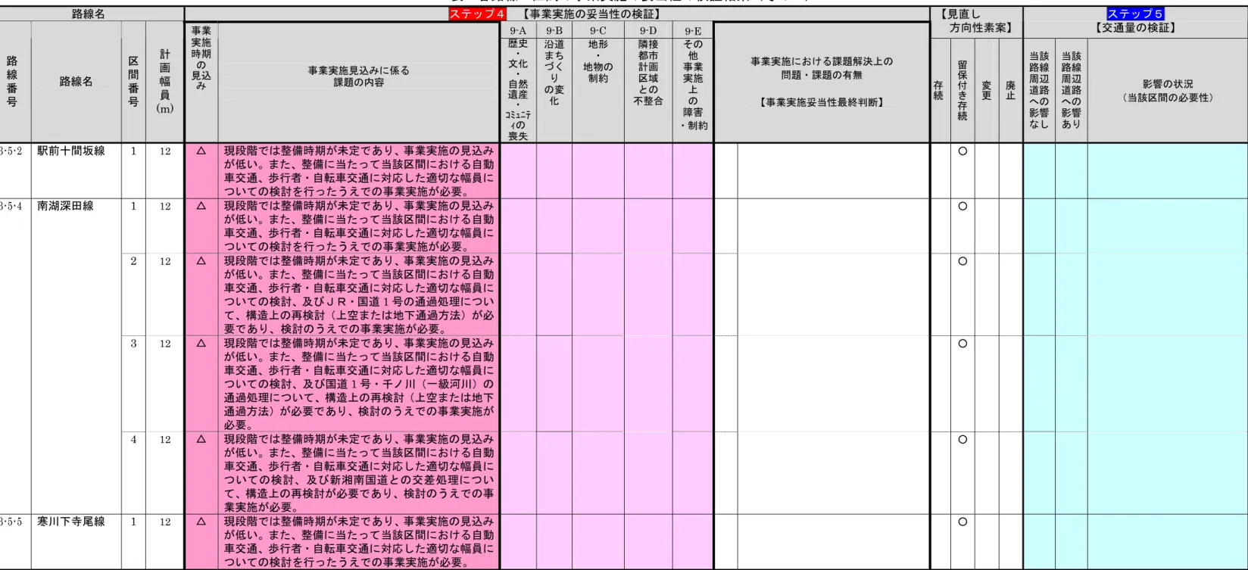Image resolution: width=1248 pixels, height=570 pixels.
Task: Click the issue description in the 駅前十間坂線 row
Action: (x=359, y=171)
